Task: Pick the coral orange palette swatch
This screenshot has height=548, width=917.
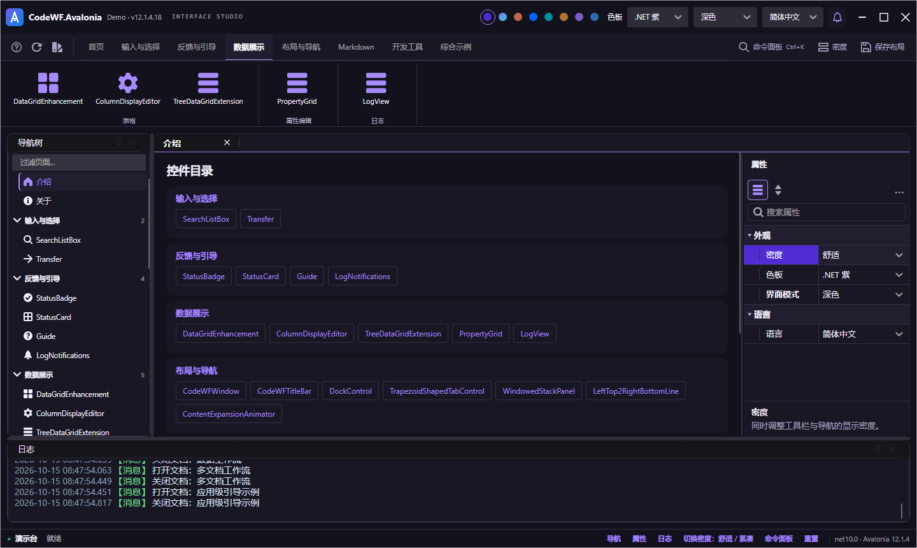Action: pos(518,17)
